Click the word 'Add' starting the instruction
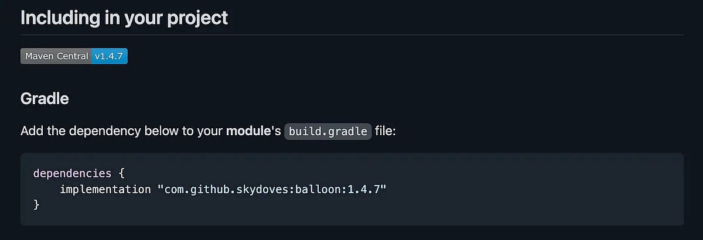 coord(32,131)
